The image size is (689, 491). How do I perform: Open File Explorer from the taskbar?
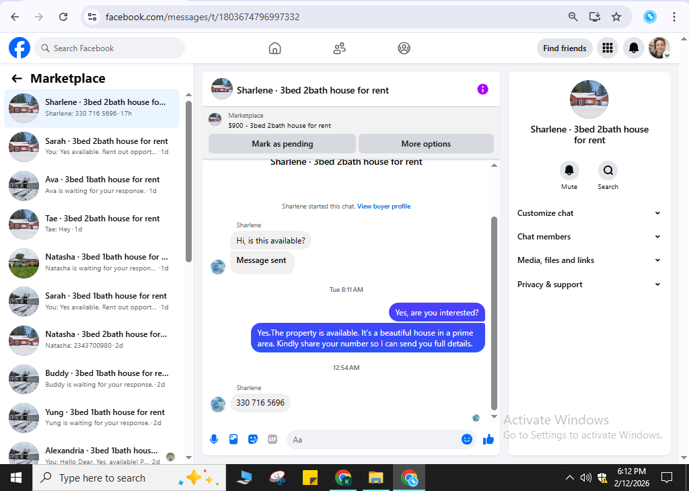click(x=375, y=478)
